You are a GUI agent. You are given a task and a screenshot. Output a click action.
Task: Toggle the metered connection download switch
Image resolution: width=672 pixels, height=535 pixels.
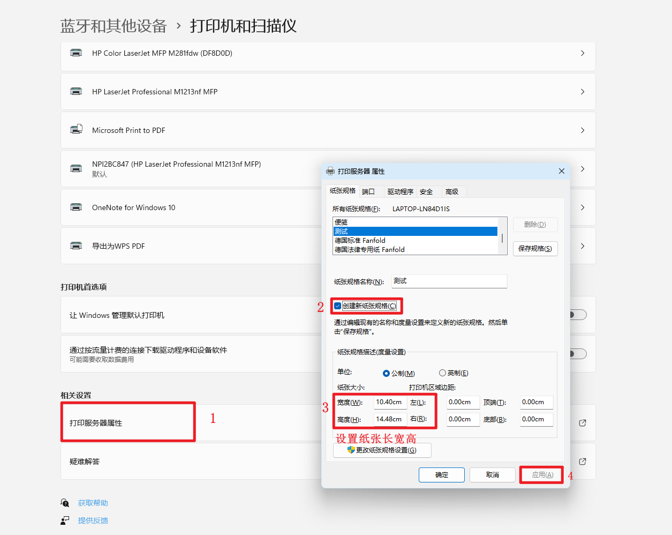[578, 353]
